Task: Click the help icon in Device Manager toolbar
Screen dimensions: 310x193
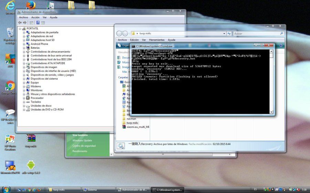Action: click(38, 23)
